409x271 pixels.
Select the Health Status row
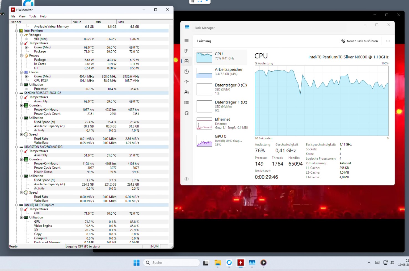click(89, 172)
